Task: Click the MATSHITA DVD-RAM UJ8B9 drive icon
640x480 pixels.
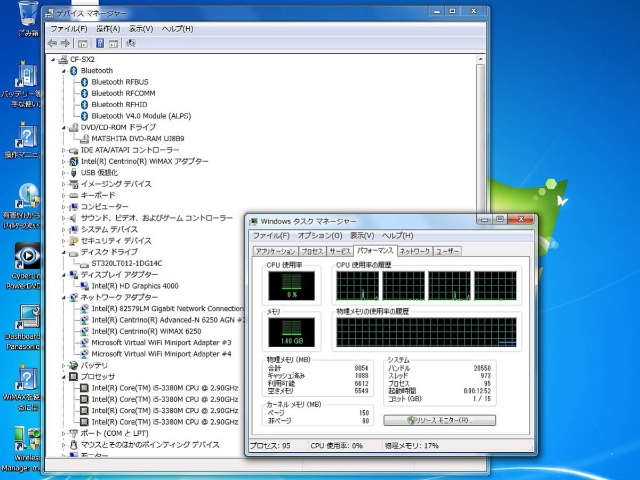Action: [x=84, y=139]
